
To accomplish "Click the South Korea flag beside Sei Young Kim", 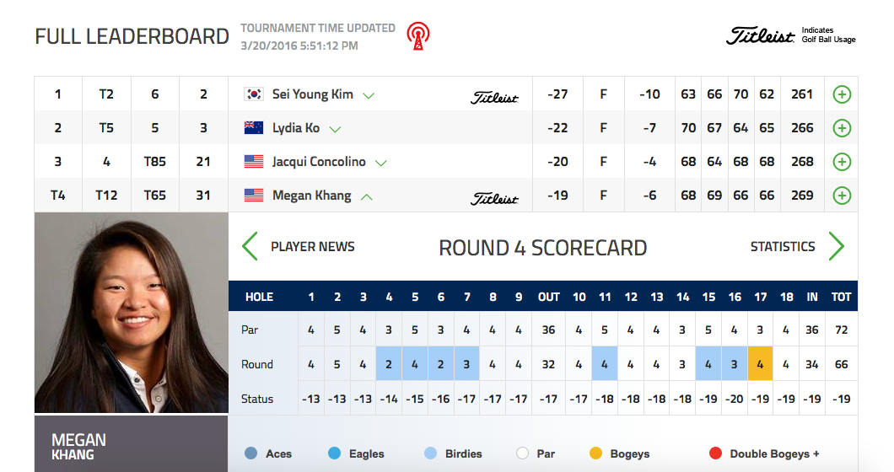I will [x=254, y=94].
